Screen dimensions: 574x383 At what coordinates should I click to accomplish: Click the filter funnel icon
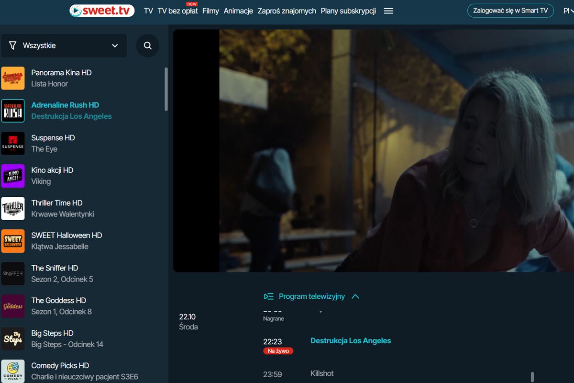[13, 45]
